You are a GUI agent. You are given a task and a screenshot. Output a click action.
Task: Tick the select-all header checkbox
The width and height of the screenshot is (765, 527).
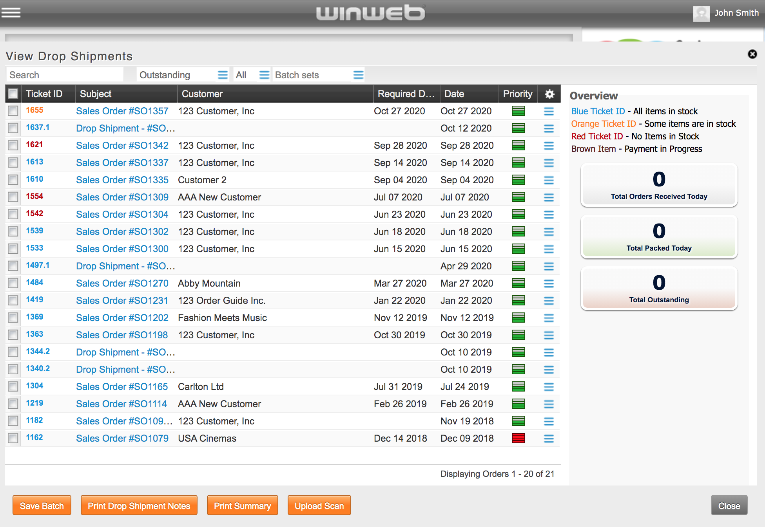click(13, 94)
